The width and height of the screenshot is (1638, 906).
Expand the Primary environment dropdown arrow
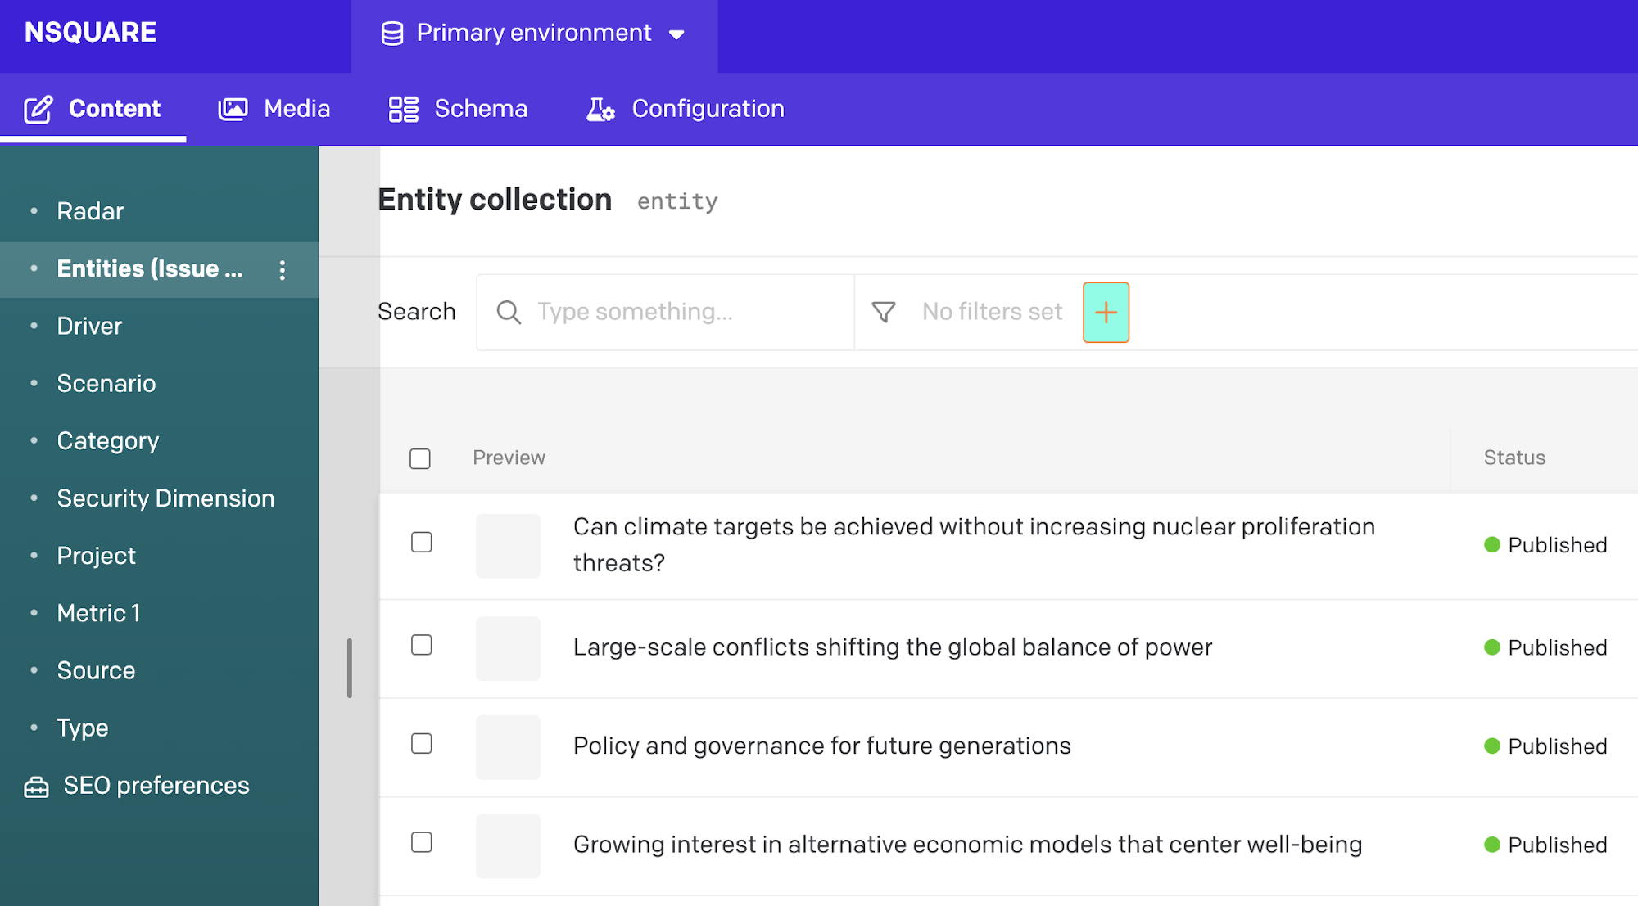pos(676,34)
